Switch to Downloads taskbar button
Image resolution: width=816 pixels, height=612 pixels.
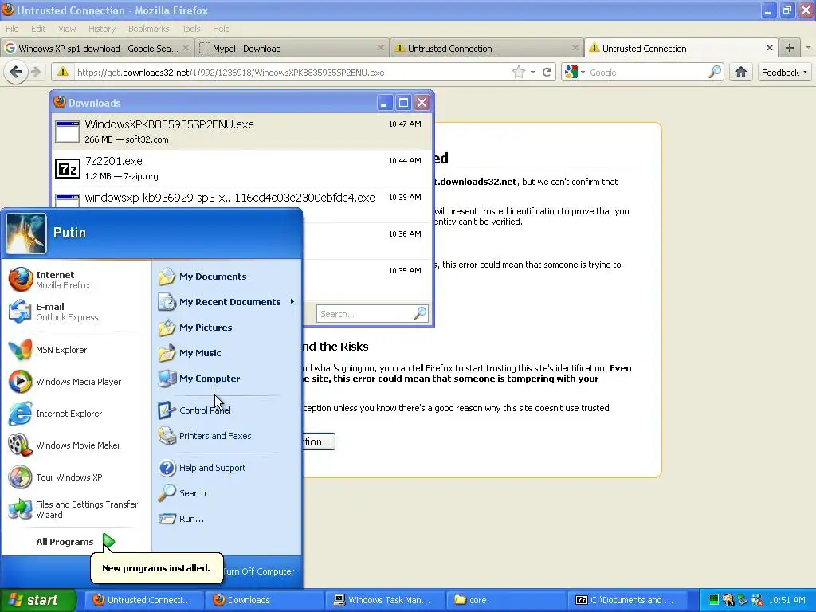263,600
